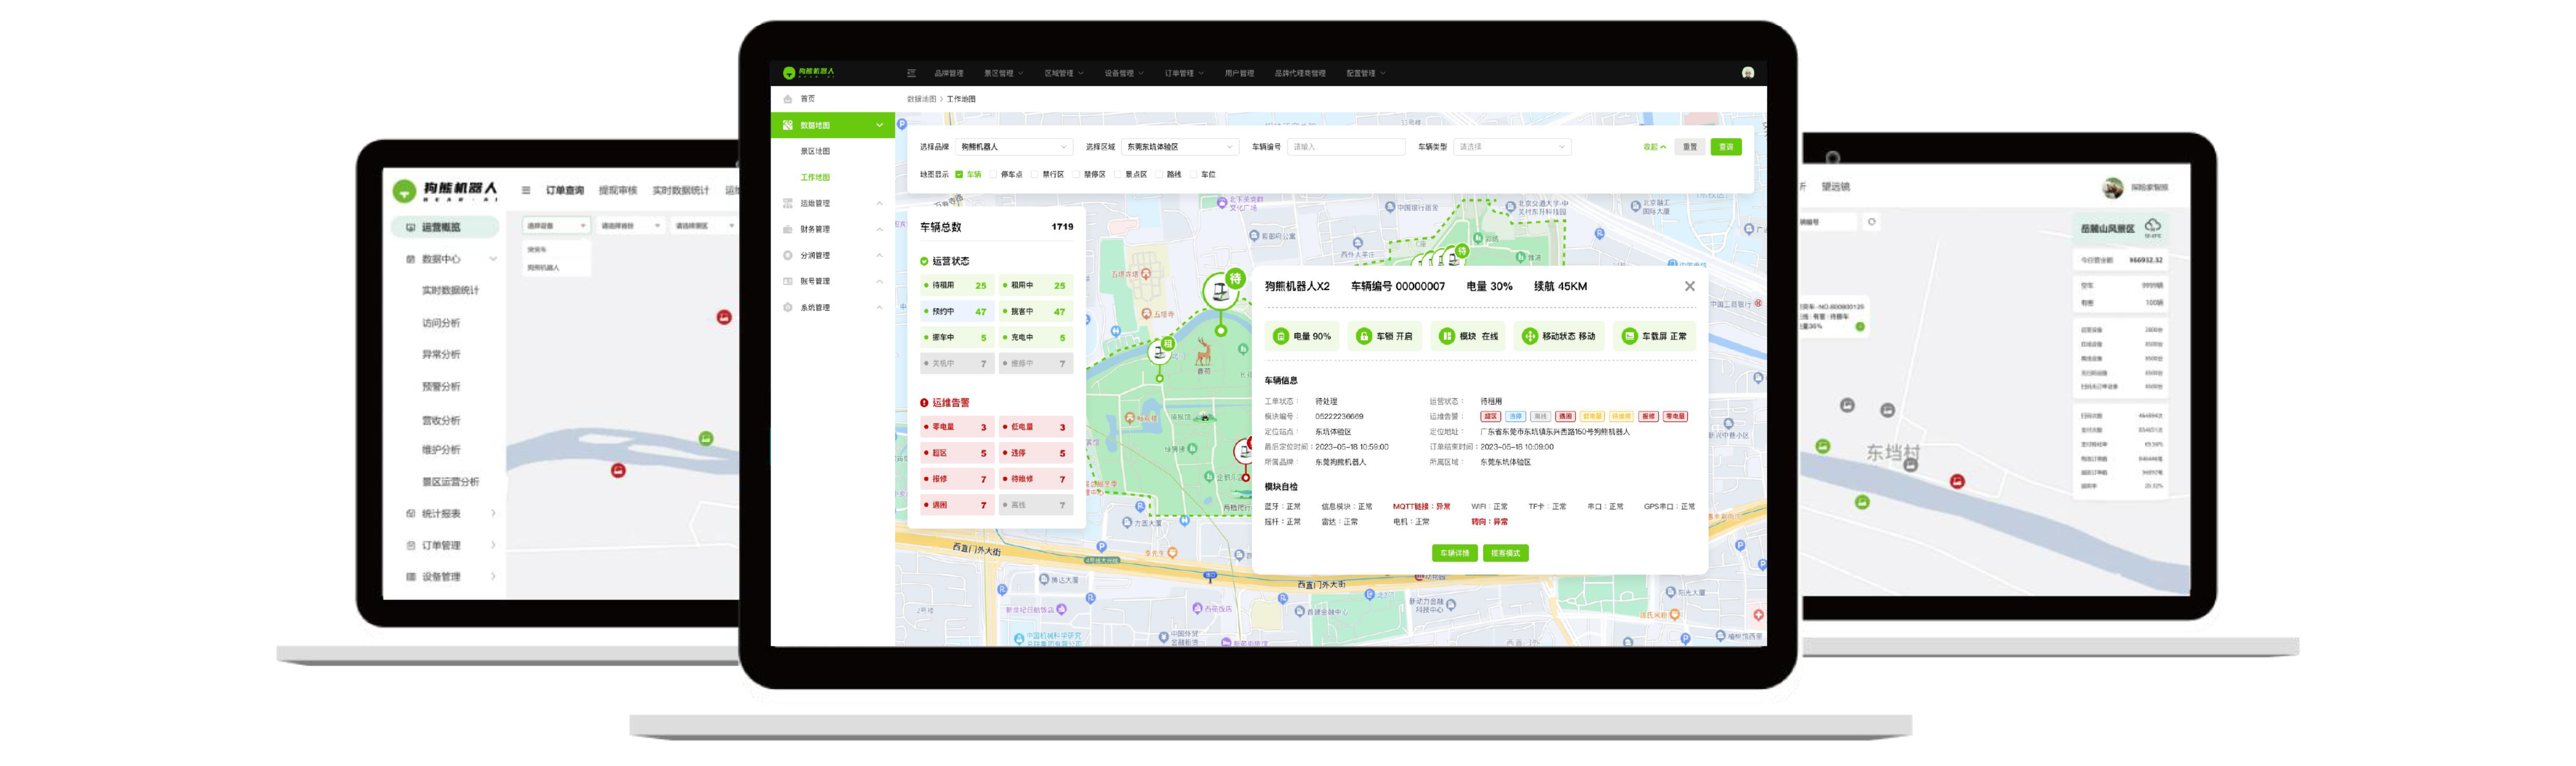2576x766 pixels.
Task: Click the 分润管理 sidebar icon
Action: pos(787,255)
